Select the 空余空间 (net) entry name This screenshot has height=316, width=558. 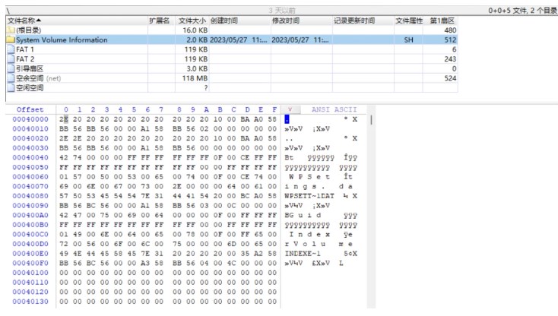pyautogui.click(x=39, y=78)
